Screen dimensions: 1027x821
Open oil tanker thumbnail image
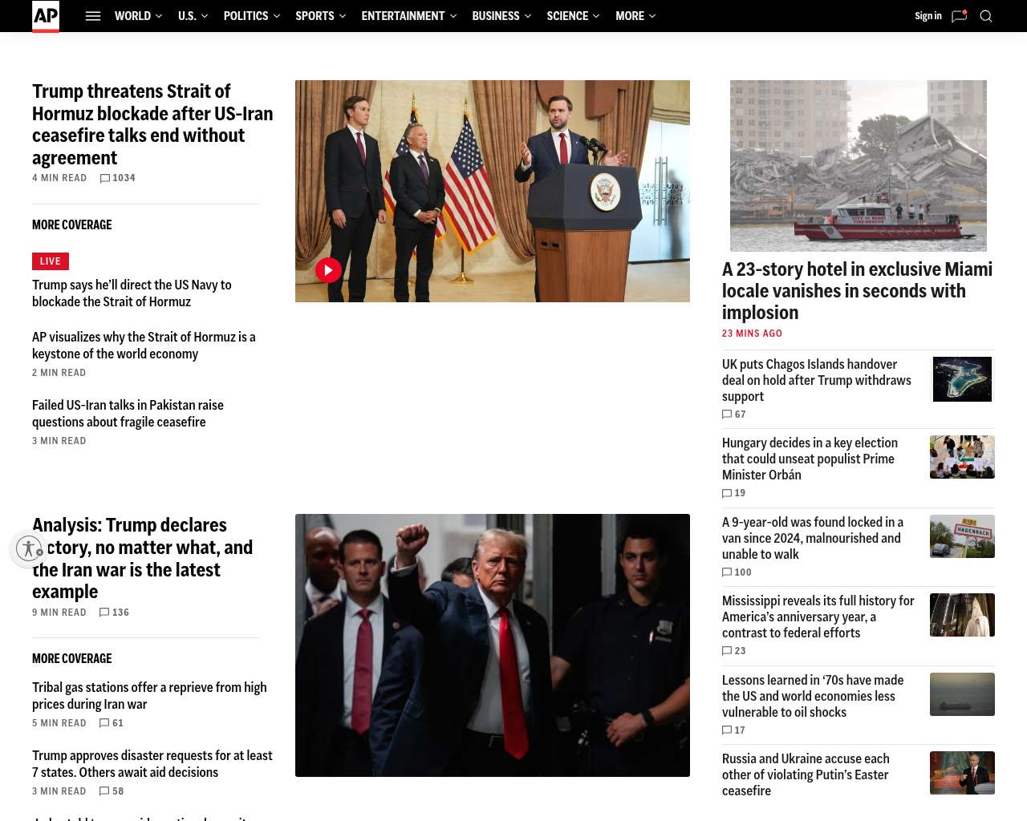(x=962, y=694)
